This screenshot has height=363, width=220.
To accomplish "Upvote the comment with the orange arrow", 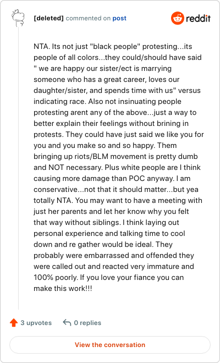I will tap(14, 322).
